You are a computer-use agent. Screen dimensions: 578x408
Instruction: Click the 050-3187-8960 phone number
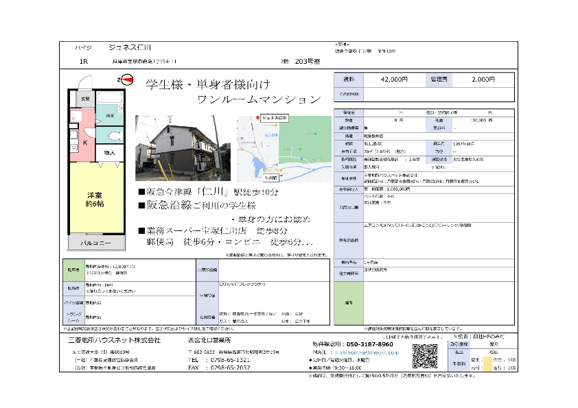[x=376, y=344]
